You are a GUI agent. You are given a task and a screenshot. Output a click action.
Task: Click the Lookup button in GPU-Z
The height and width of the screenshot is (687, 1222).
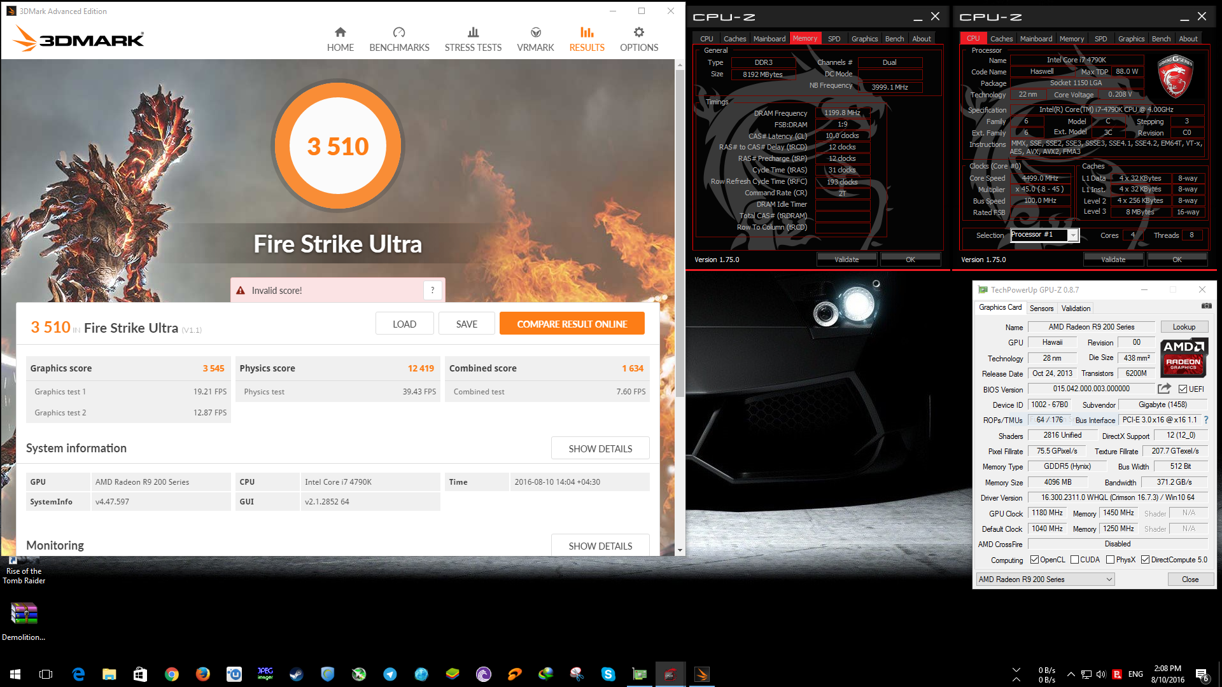point(1184,327)
